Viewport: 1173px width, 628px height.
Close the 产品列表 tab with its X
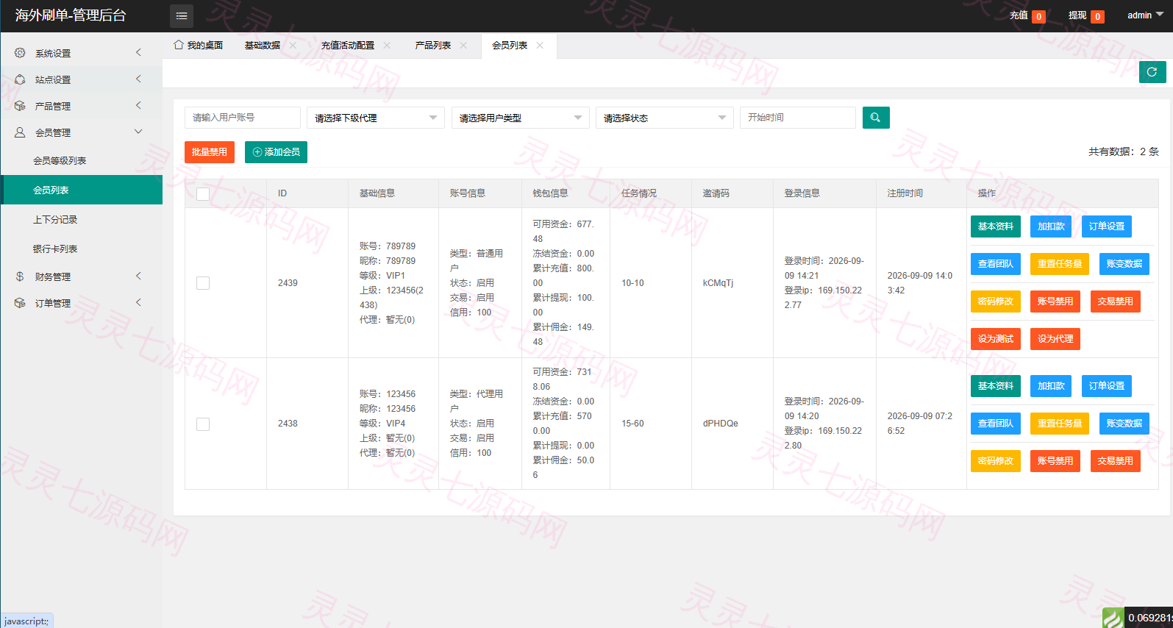[x=463, y=46]
